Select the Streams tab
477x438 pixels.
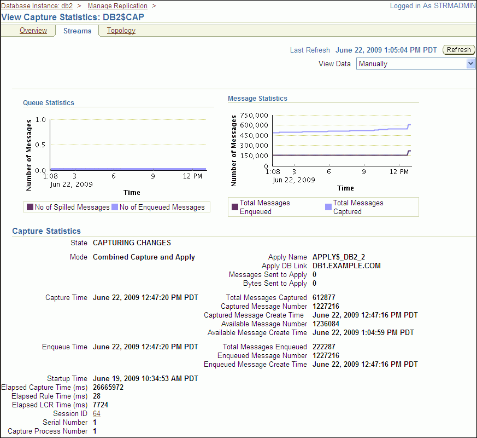pyautogui.click(x=77, y=31)
